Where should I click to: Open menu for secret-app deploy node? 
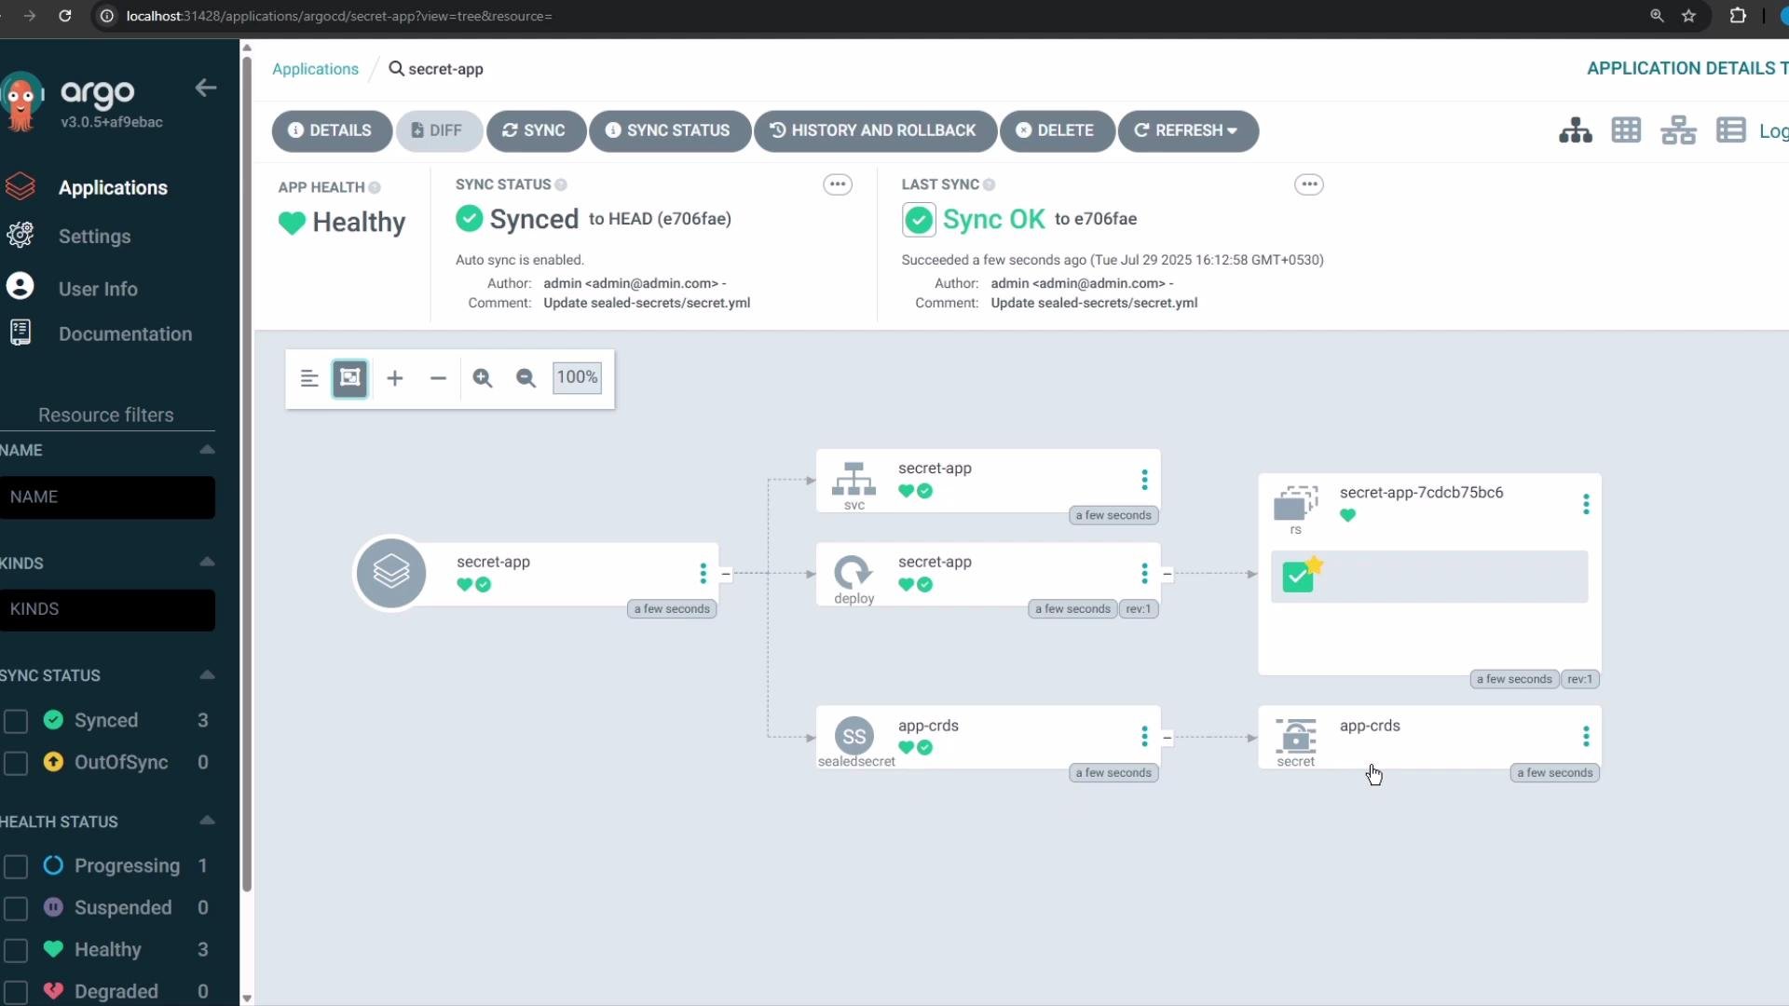1145,574
